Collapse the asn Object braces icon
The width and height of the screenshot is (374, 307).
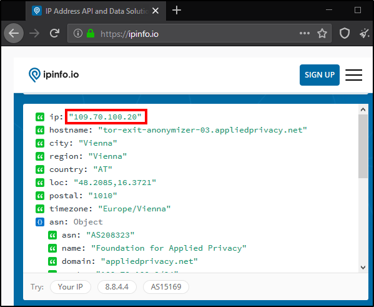(40, 222)
